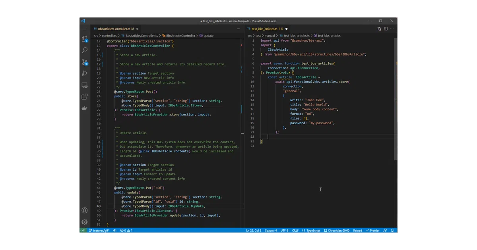Open the Manage gear menu
The height and width of the screenshot is (250, 477).
(84, 222)
